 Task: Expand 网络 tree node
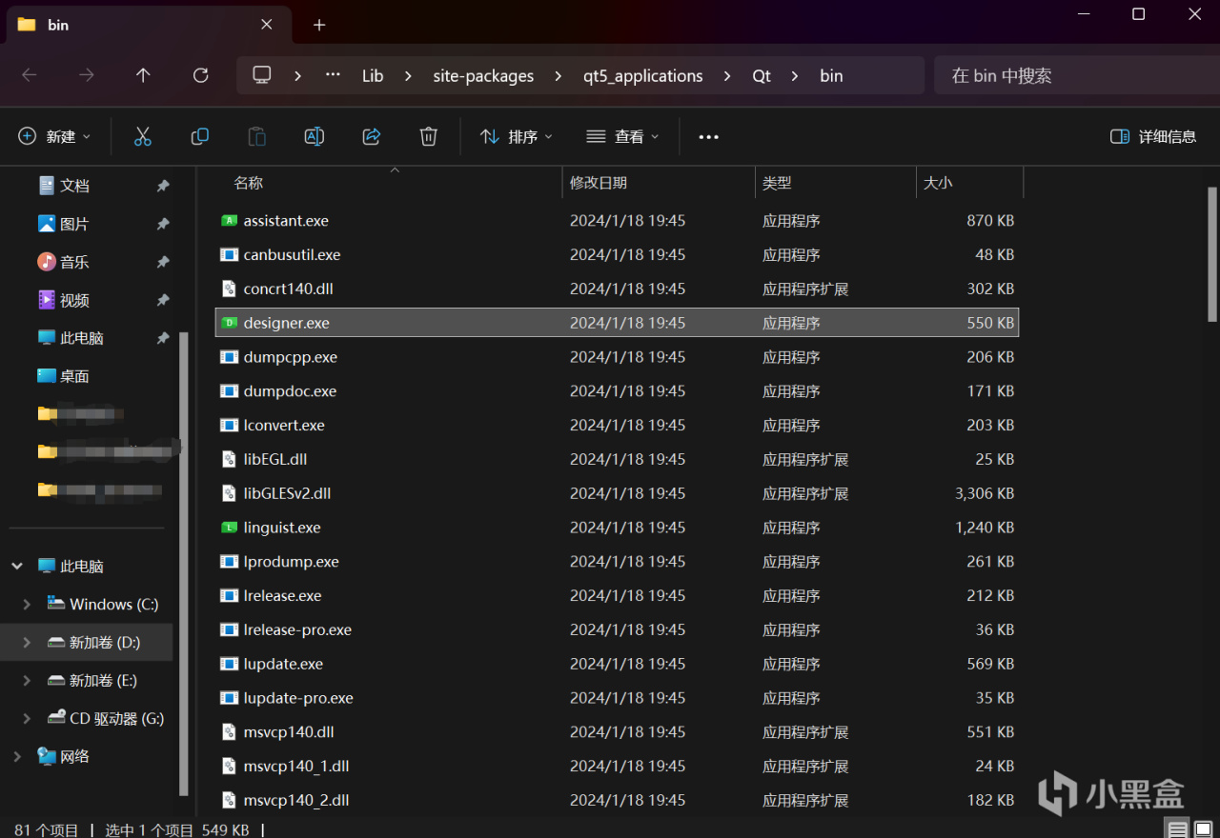[17, 757]
